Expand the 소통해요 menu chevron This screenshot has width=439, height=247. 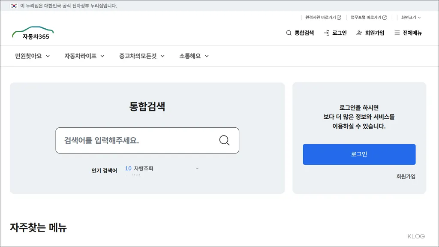coord(207,56)
